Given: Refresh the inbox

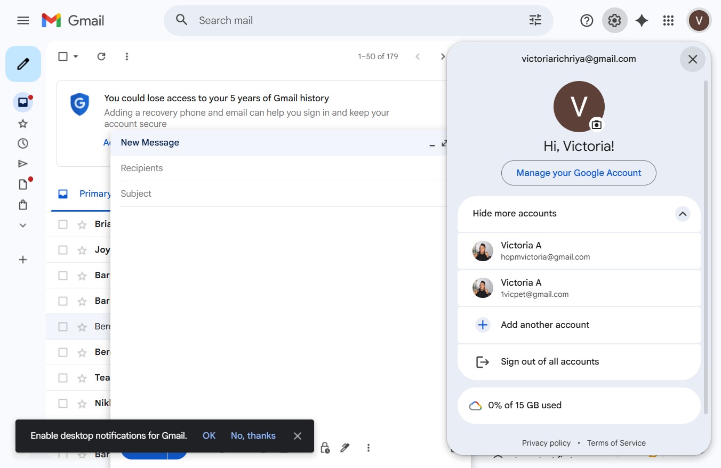Looking at the screenshot, I should coord(101,57).
